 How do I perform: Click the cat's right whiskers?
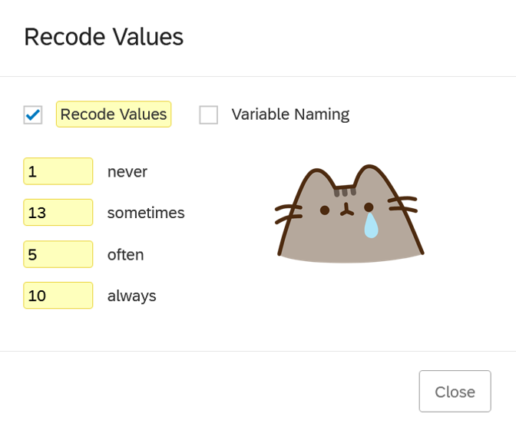point(403,205)
